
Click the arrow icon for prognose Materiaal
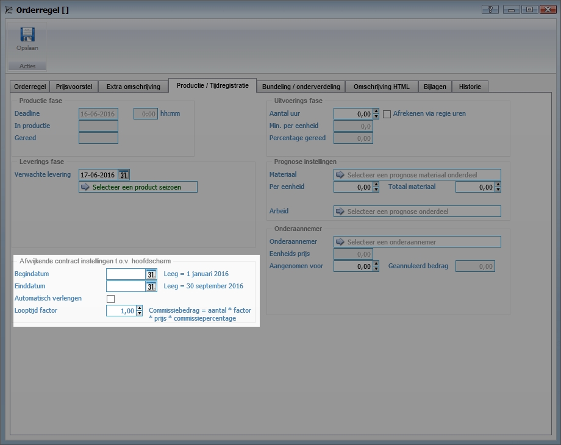(x=340, y=175)
